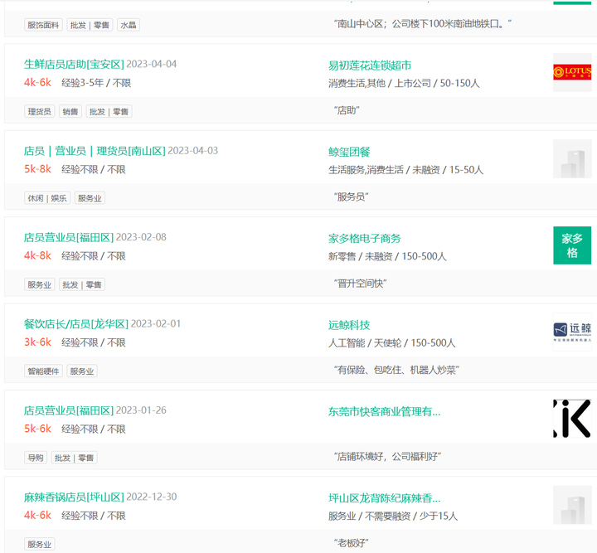Click the 生活服务,消费生活 / 未融资 / 15-50人 text
The image size is (597, 553).
(405, 170)
